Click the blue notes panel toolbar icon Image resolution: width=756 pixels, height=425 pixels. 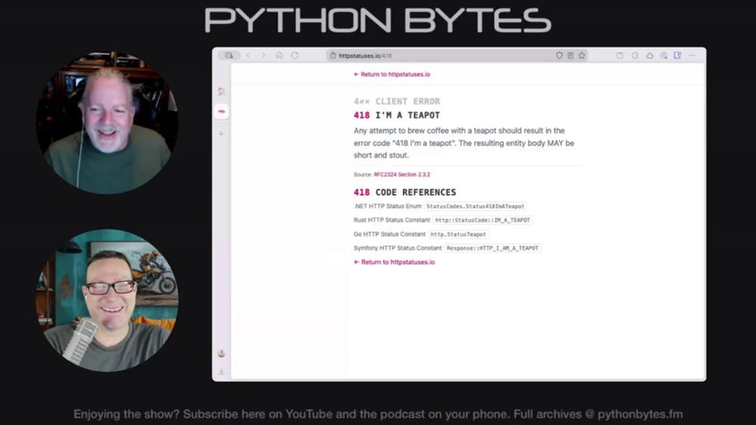click(x=677, y=56)
